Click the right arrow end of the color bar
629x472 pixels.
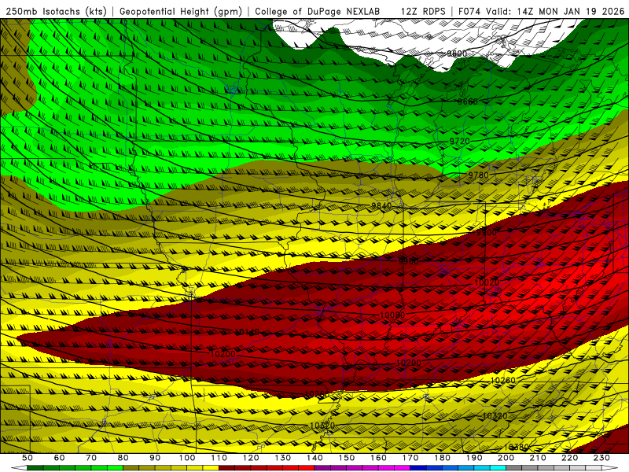(x=610, y=467)
